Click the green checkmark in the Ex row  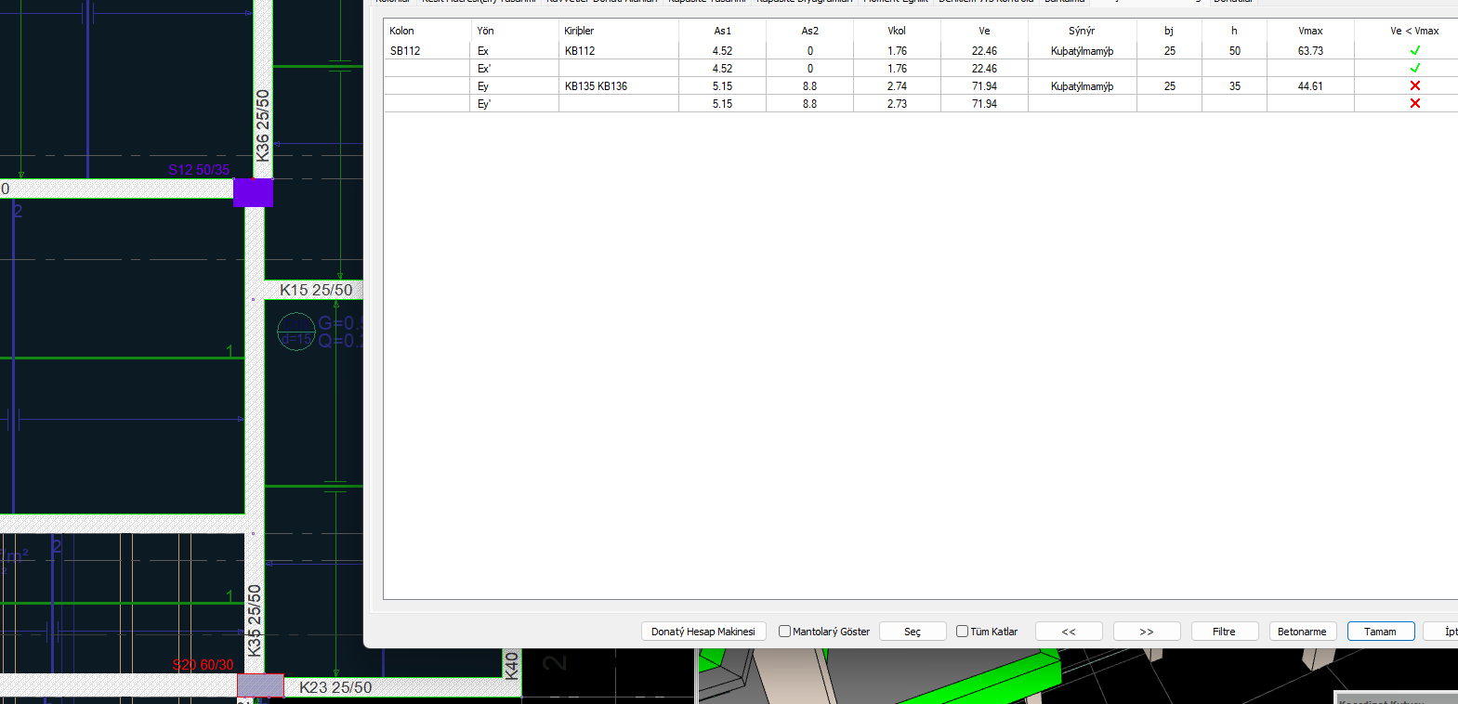click(x=1414, y=51)
